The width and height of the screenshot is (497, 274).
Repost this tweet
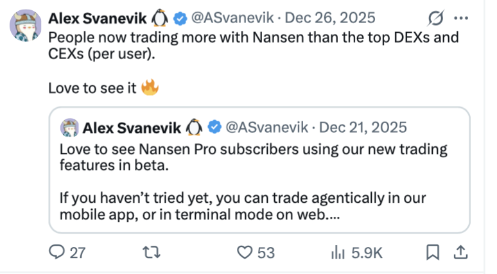(x=154, y=253)
